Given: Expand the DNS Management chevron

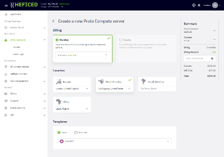Looking at the screenshot, I should 45,81.
